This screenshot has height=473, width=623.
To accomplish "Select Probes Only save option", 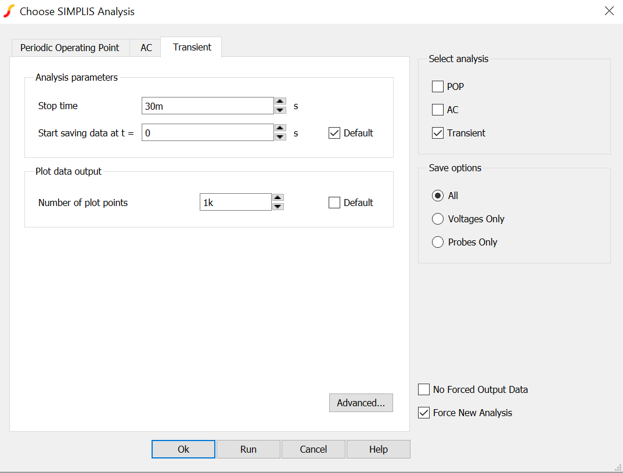I will (x=438, y=242).
